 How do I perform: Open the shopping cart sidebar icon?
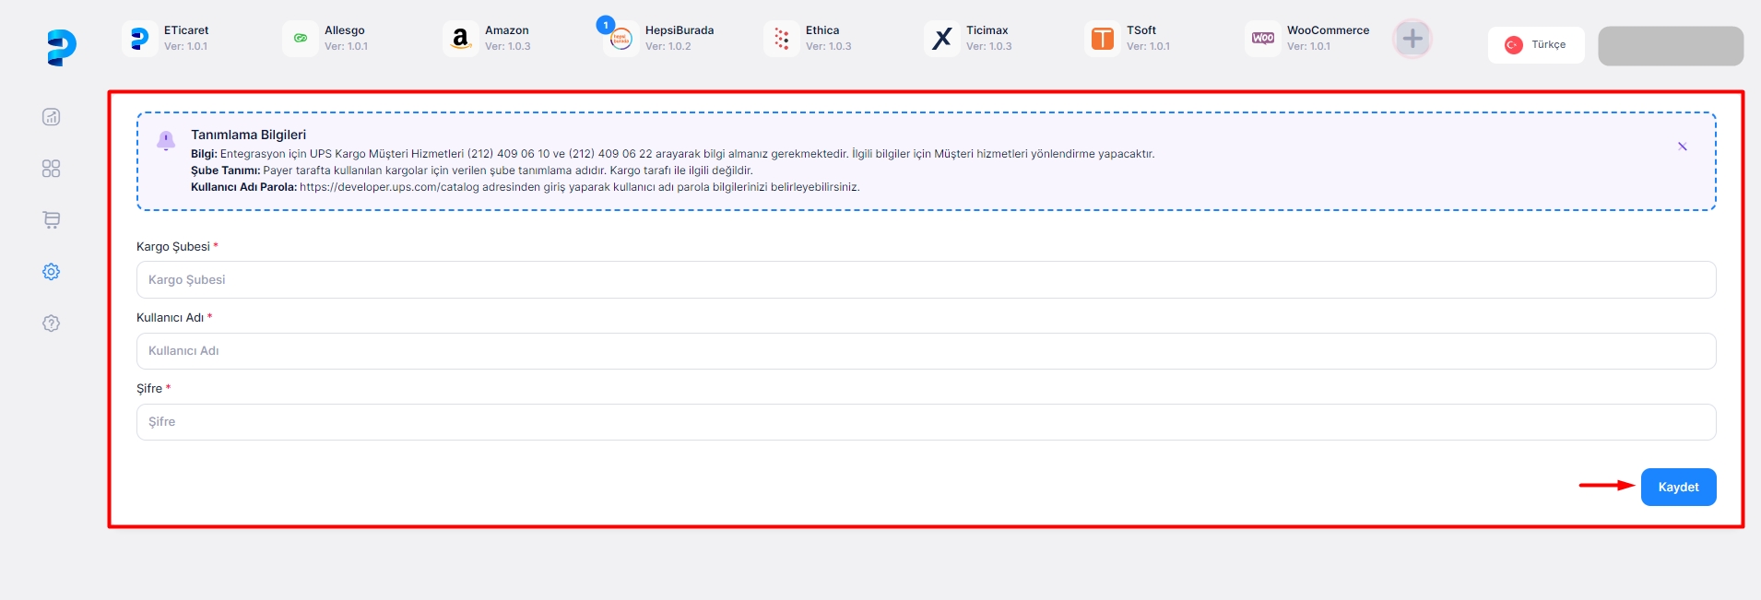click(x=52, y=220)
